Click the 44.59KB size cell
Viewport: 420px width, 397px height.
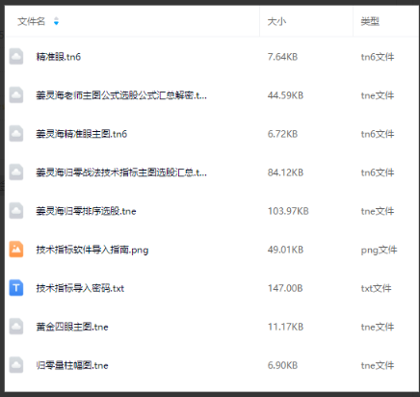coord(285,95)
